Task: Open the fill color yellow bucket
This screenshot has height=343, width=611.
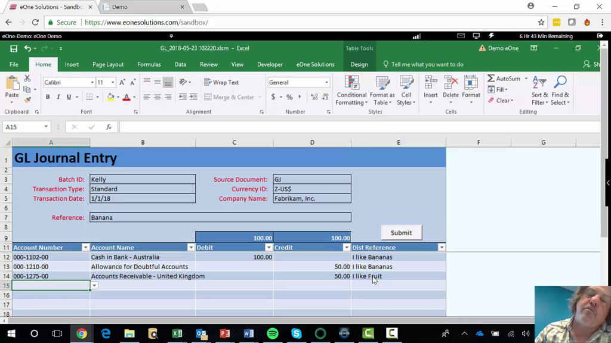Action: pos(110,97)
